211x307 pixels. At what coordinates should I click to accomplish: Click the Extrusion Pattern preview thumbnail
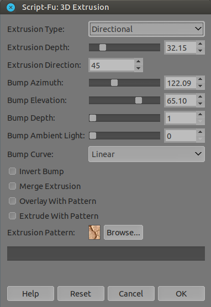pos(94,233)
